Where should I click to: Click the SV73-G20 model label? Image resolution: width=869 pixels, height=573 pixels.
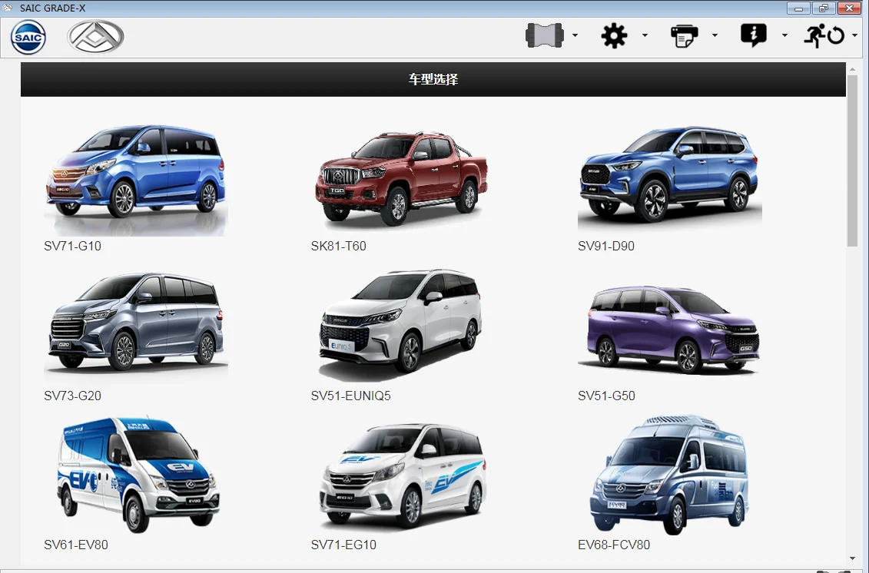tap(72, 396)
